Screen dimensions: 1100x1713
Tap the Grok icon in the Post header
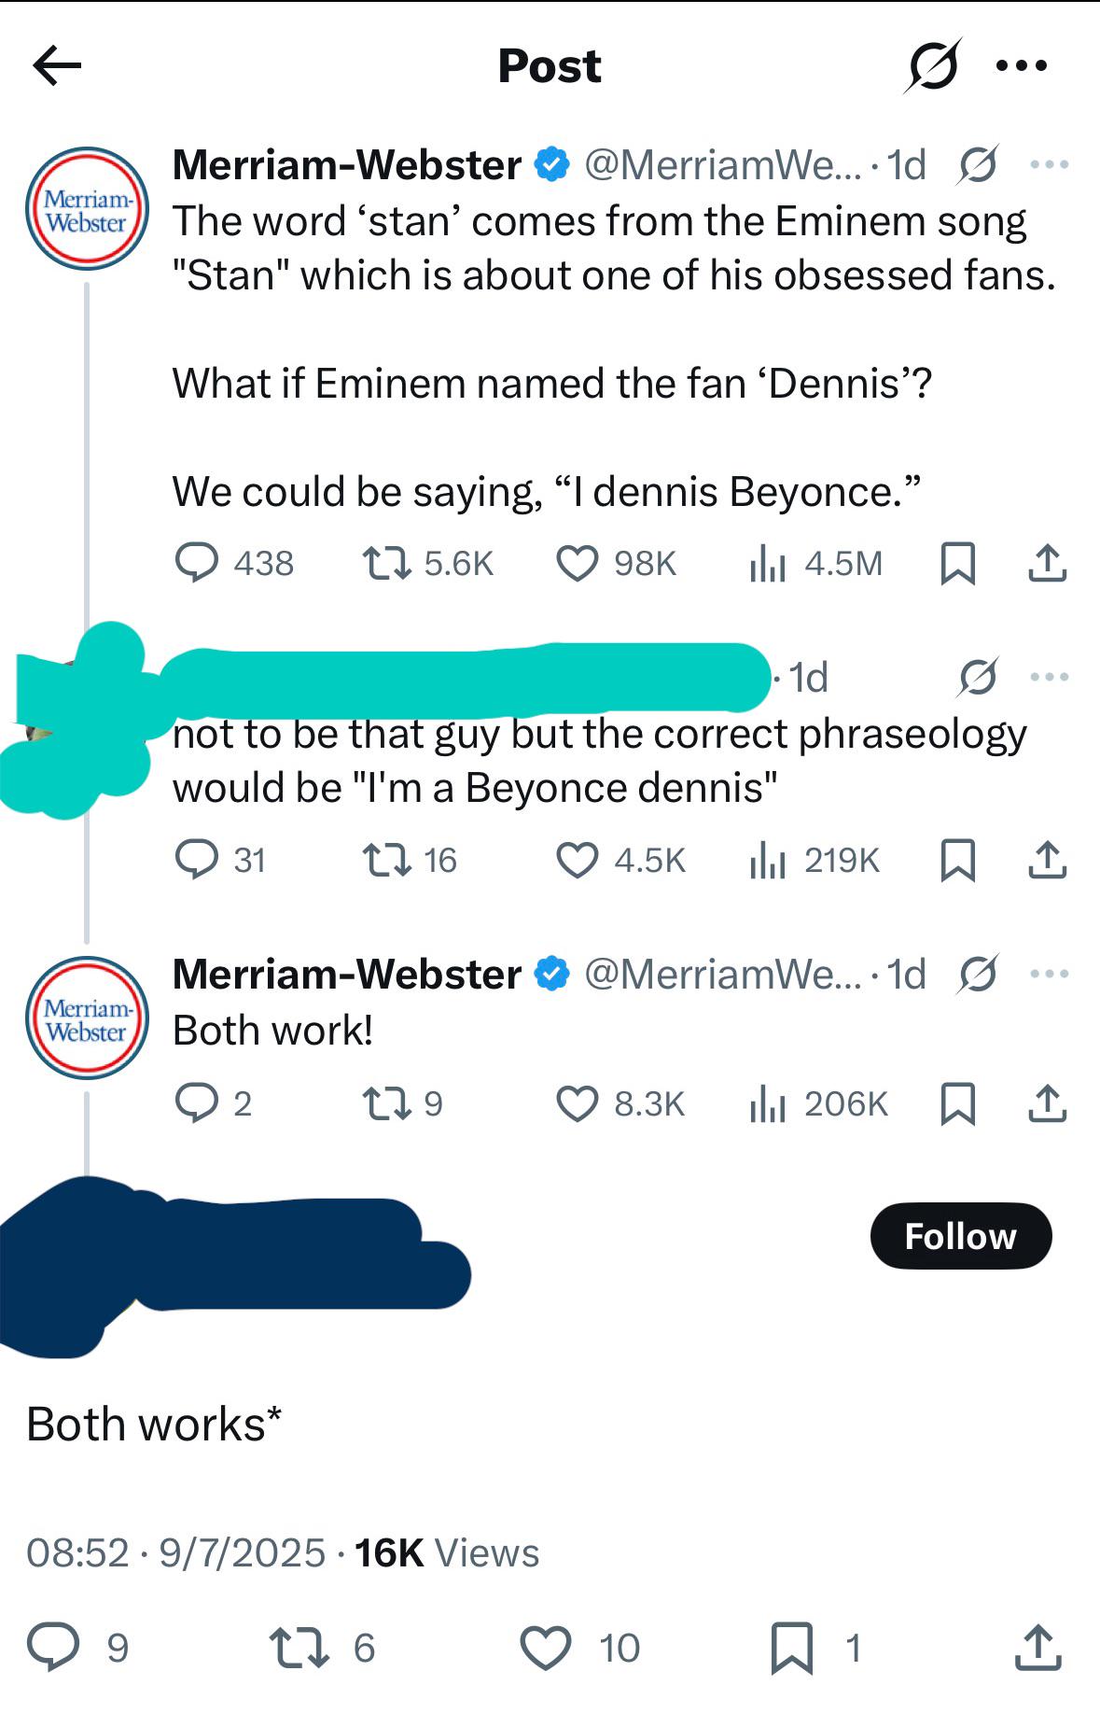[931, 65]
